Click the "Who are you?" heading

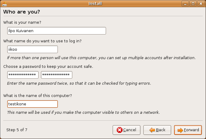22,12
